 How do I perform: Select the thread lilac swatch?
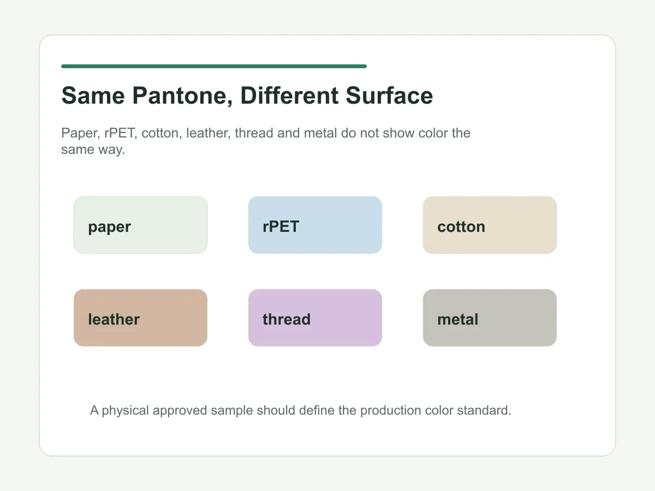tap(315, 318)
